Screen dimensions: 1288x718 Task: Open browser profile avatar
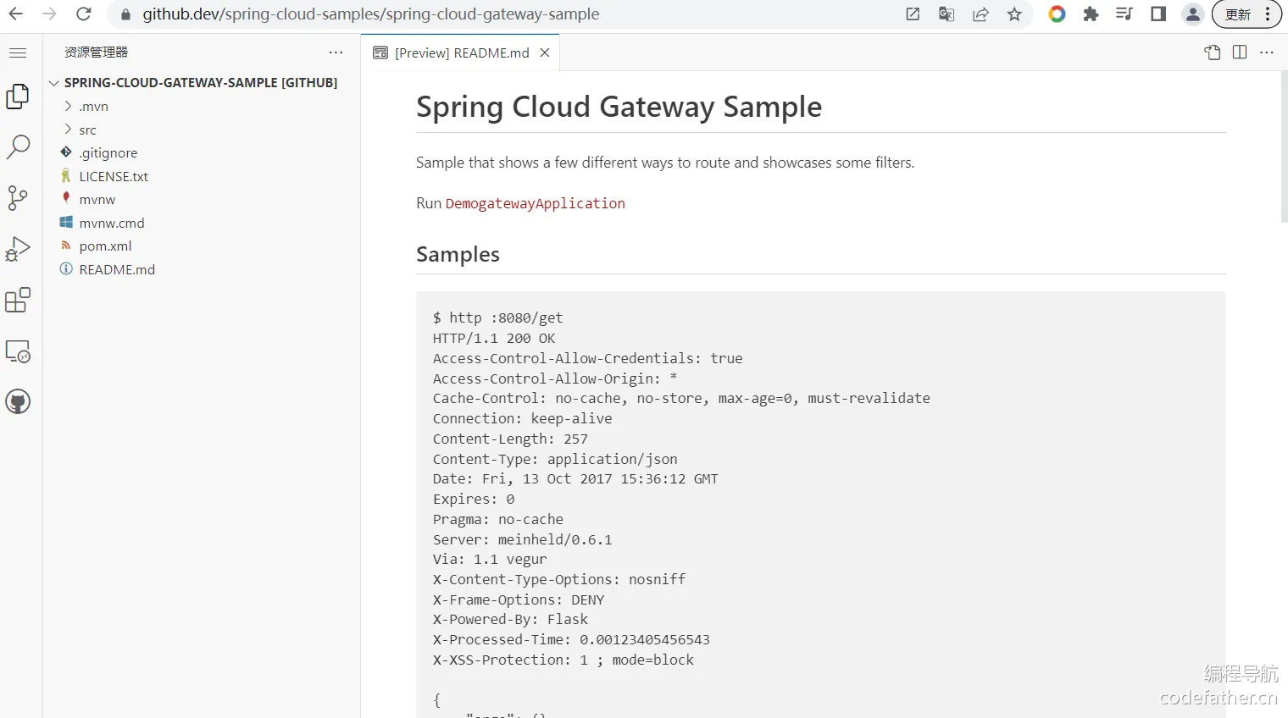1192,14
